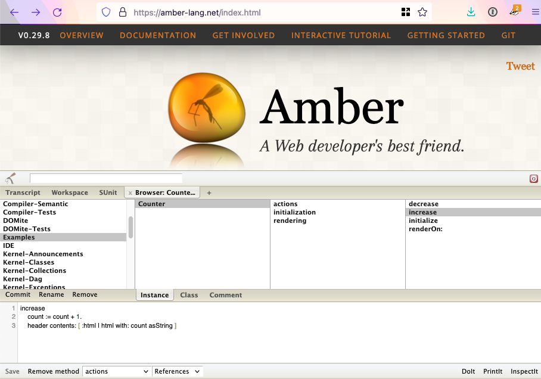Select the actions protocol
The height and width of the screenshot is (379, 541).
click(x=338, y=204)
